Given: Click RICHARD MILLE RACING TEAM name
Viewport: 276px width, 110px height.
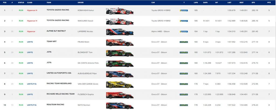Looking at the screenshot, I should pos(61,94).
